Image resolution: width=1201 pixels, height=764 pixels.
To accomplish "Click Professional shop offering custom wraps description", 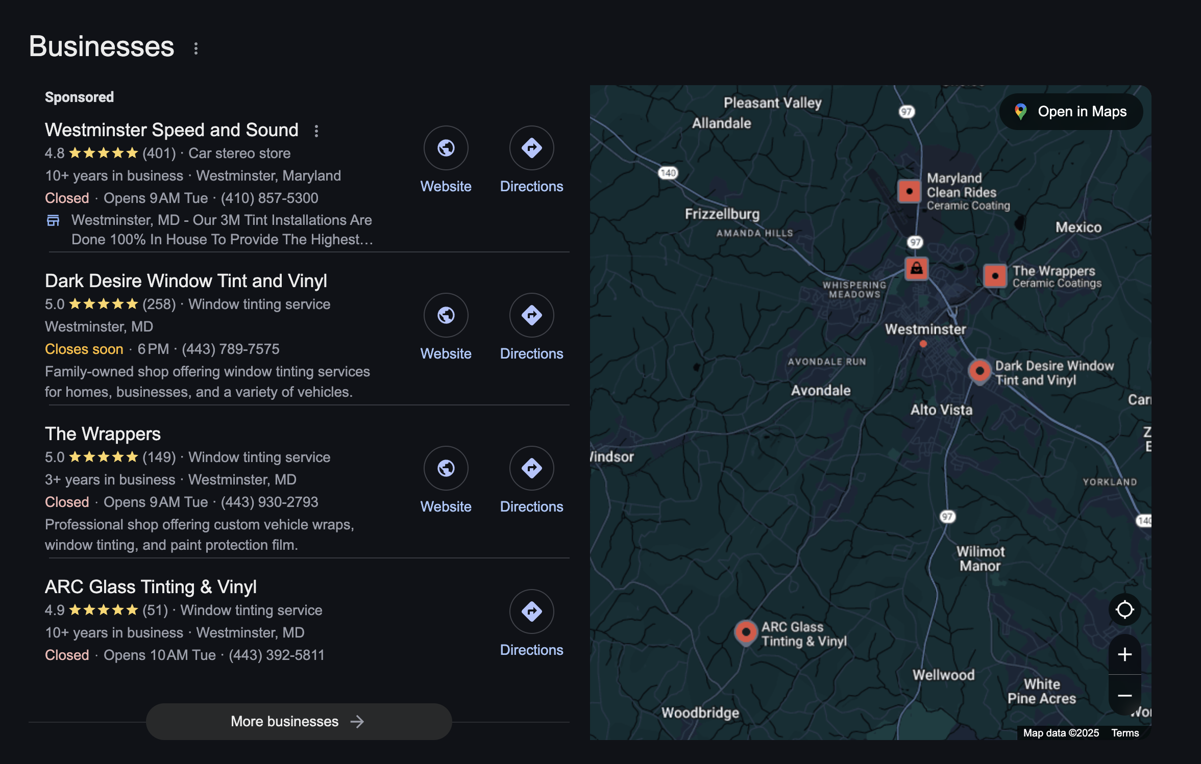I will (x=200, y=535).
